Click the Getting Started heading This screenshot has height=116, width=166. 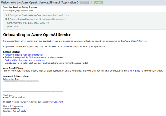point(11,52)
